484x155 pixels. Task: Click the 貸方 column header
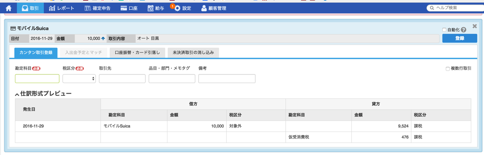click(x=379, y=104)
